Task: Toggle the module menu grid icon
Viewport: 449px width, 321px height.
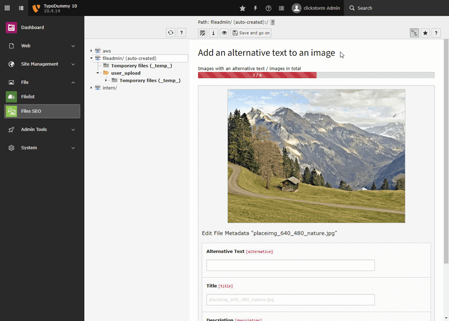Action: pyautogui.click(x=7, y=8)
